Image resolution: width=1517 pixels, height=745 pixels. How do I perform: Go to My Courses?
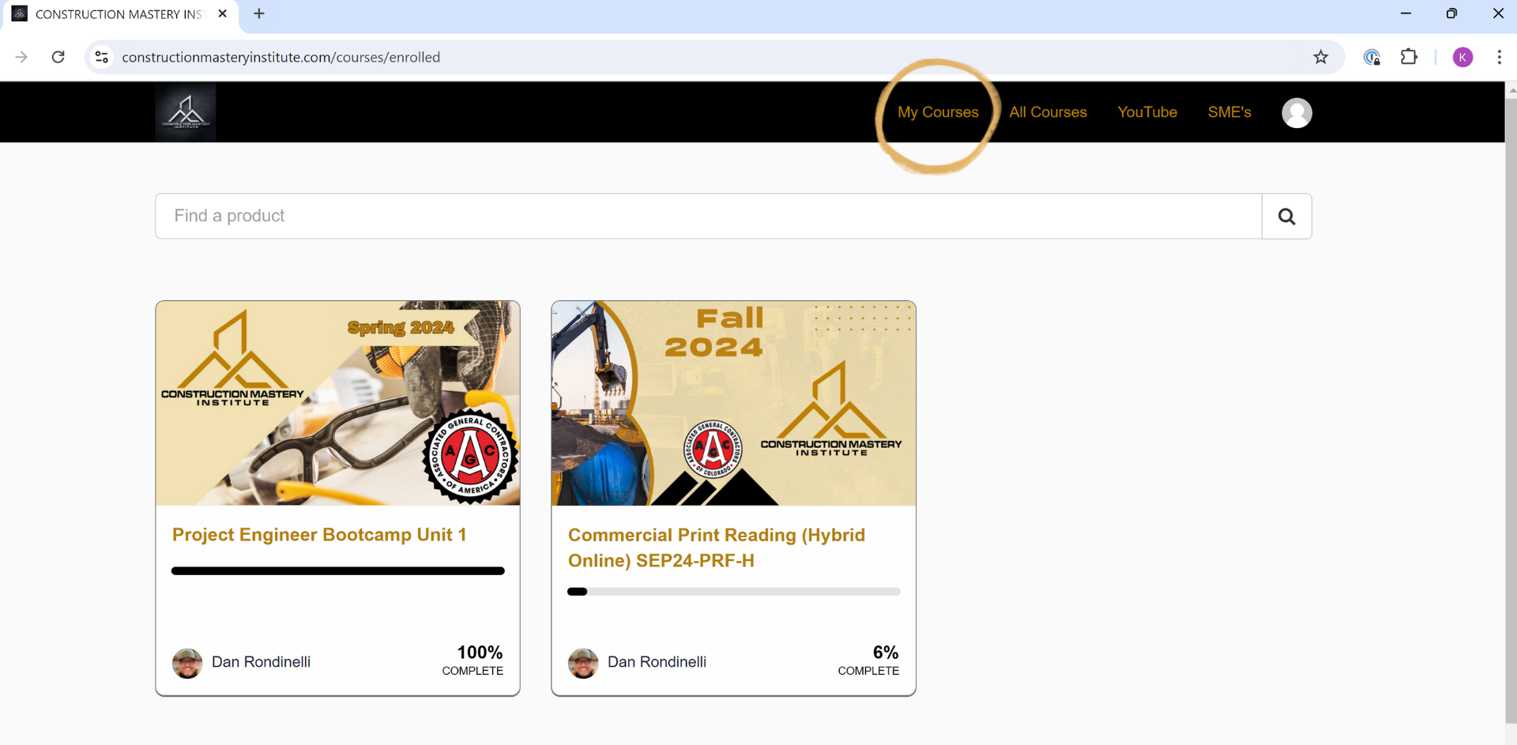click(938, 112)
